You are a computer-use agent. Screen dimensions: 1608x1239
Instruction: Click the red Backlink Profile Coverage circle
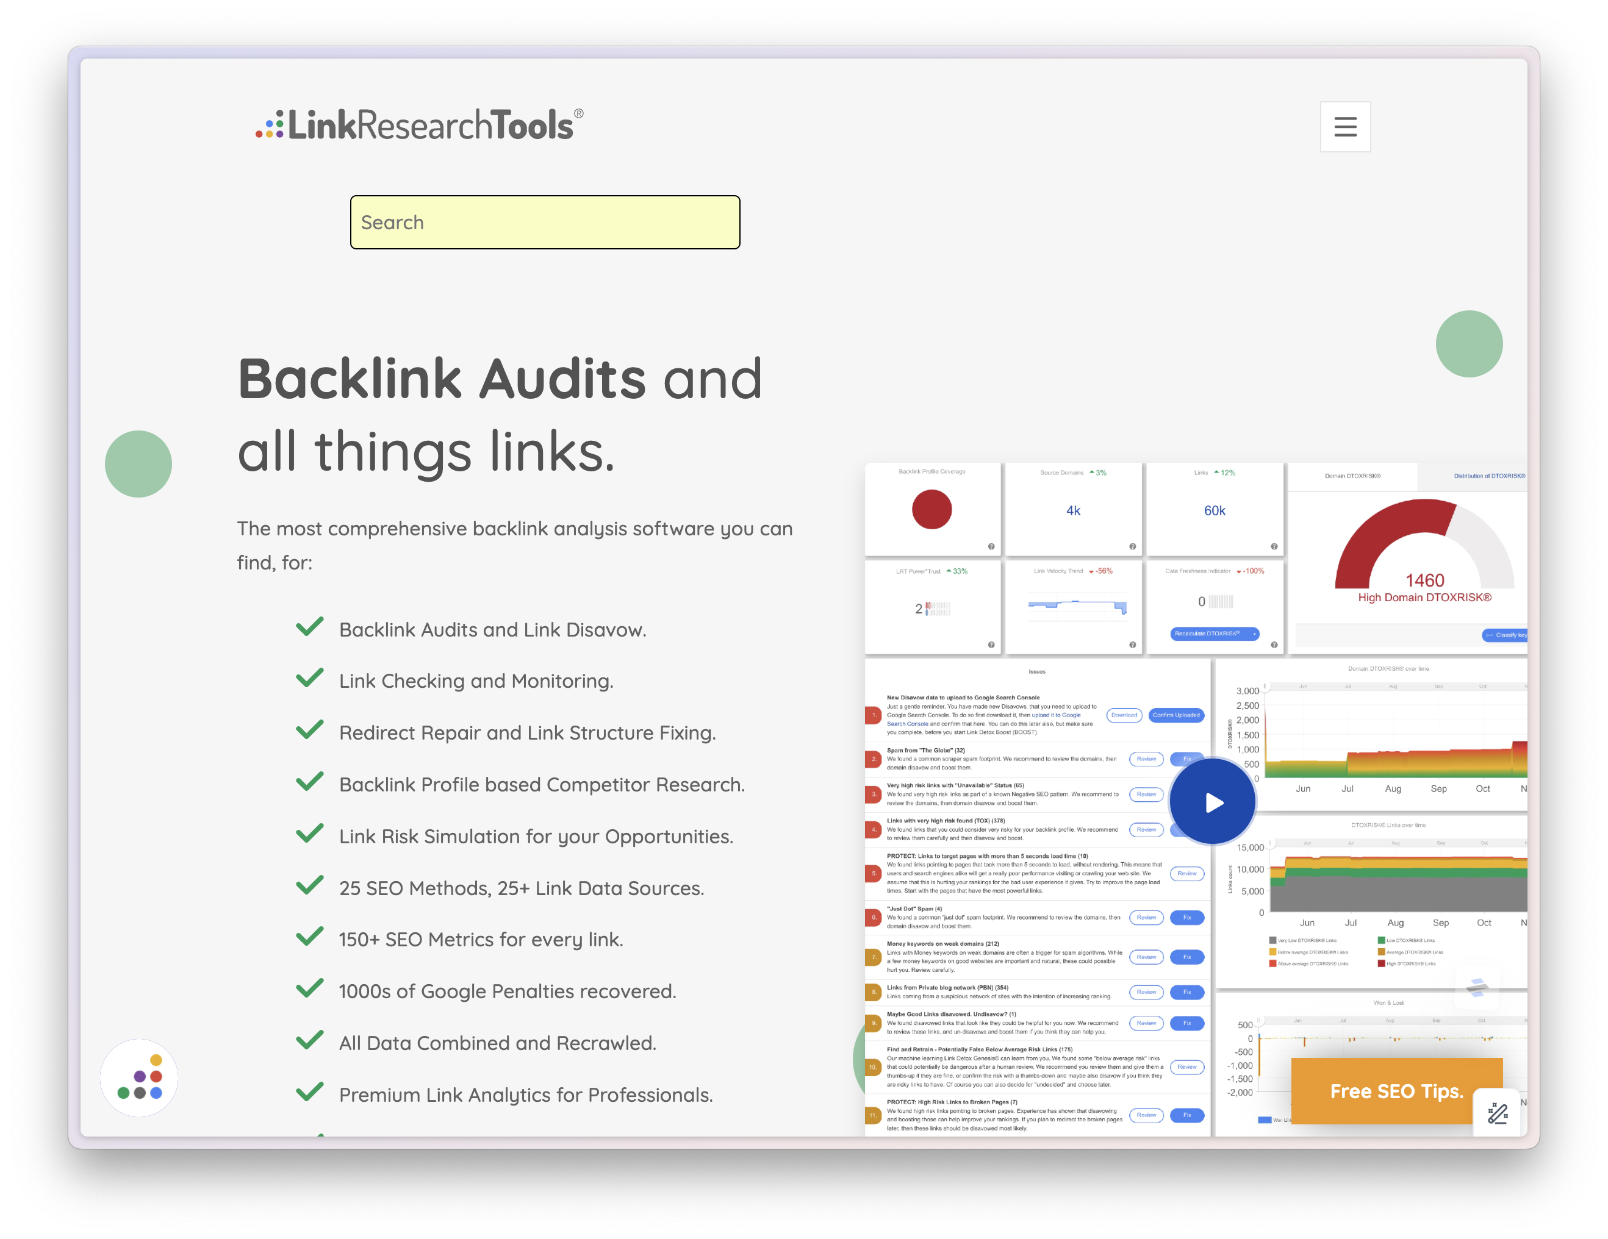pos(931,509)
